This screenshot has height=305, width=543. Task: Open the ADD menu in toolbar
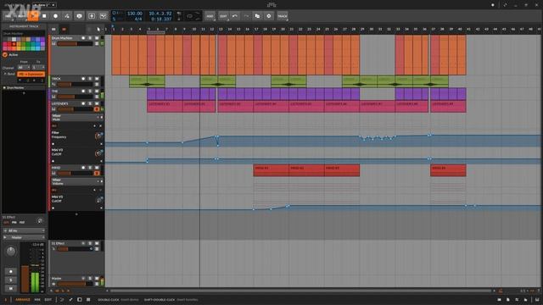pos(210,16)
